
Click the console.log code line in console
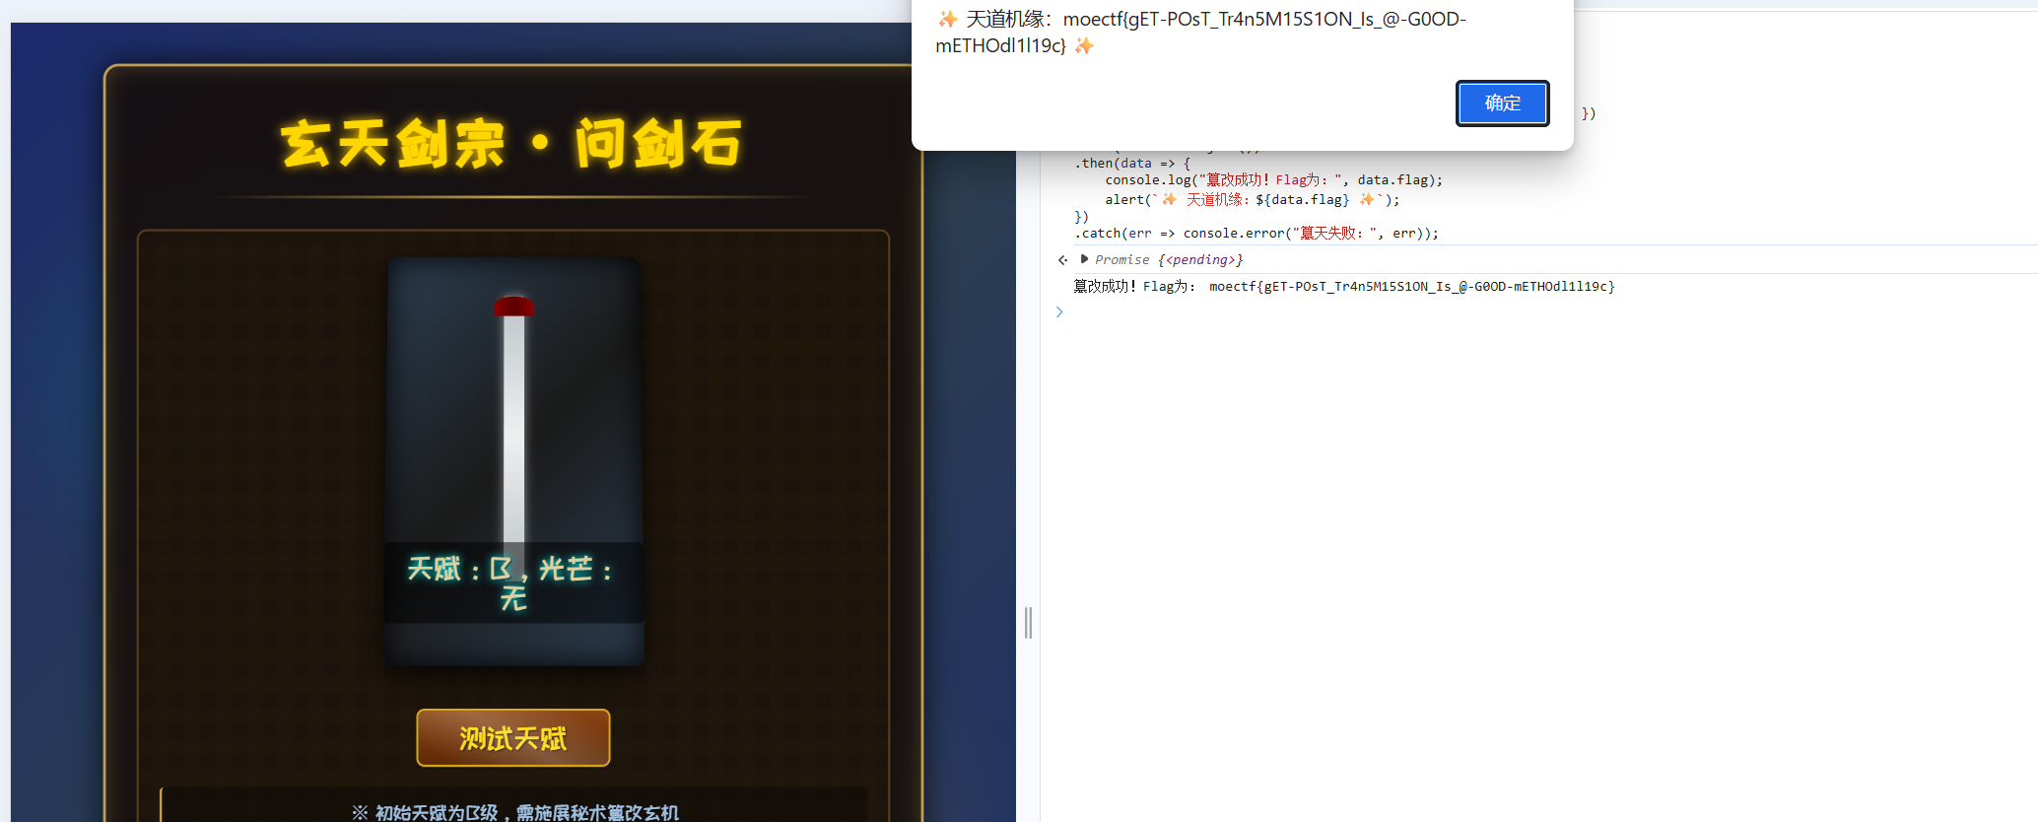1273,180
